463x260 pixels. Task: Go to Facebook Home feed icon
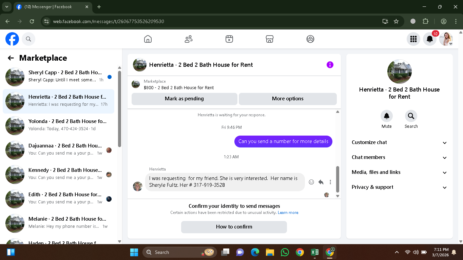tap(148, 39)
